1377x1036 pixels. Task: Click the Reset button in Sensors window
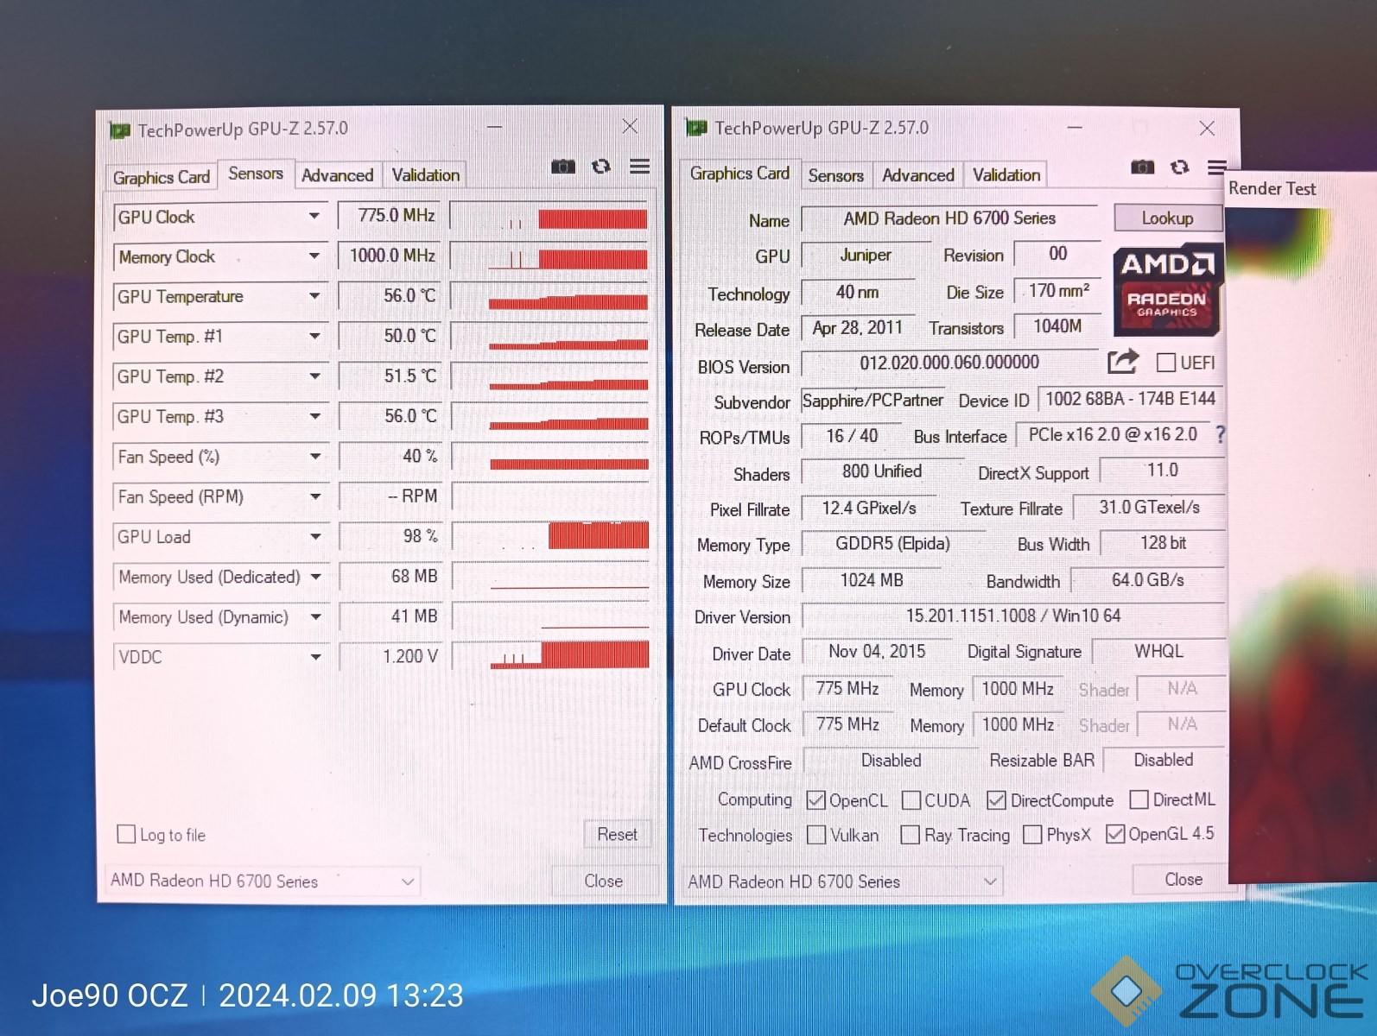pos(617,834)
